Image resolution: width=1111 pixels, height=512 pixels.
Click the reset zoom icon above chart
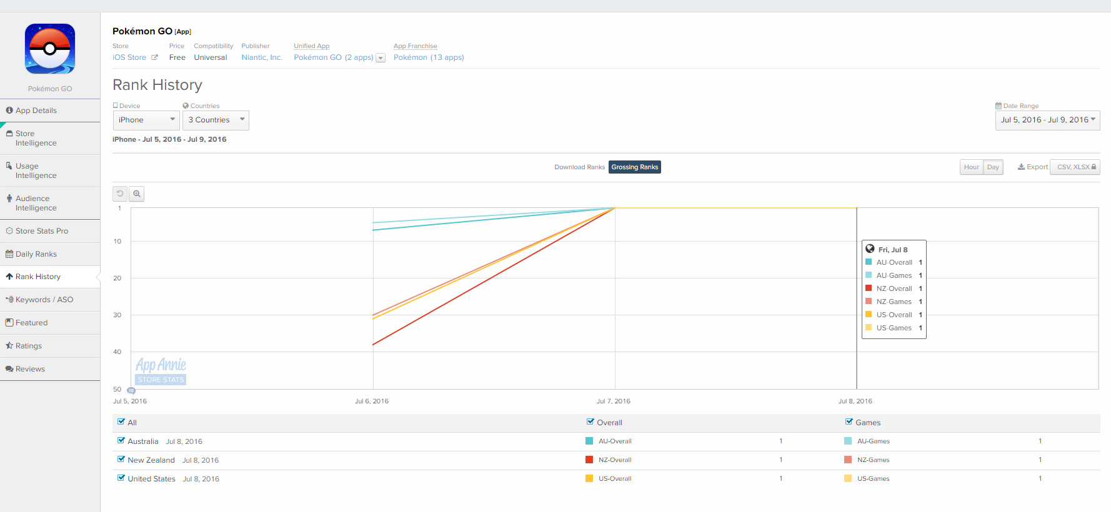[120, 194]
